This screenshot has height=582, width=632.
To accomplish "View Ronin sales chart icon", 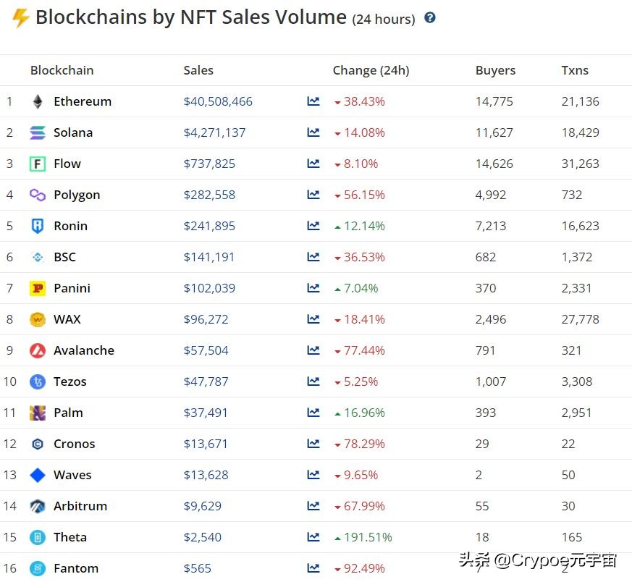I will [x=313, y=226].
